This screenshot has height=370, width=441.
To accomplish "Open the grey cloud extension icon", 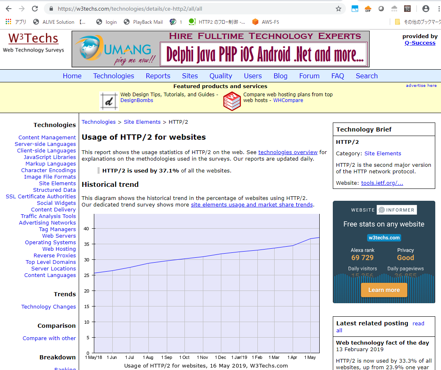I will pos(394,9).
